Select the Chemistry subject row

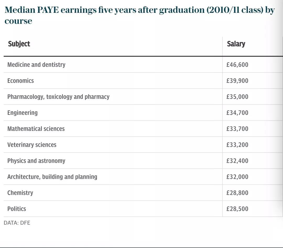[20, 193]
